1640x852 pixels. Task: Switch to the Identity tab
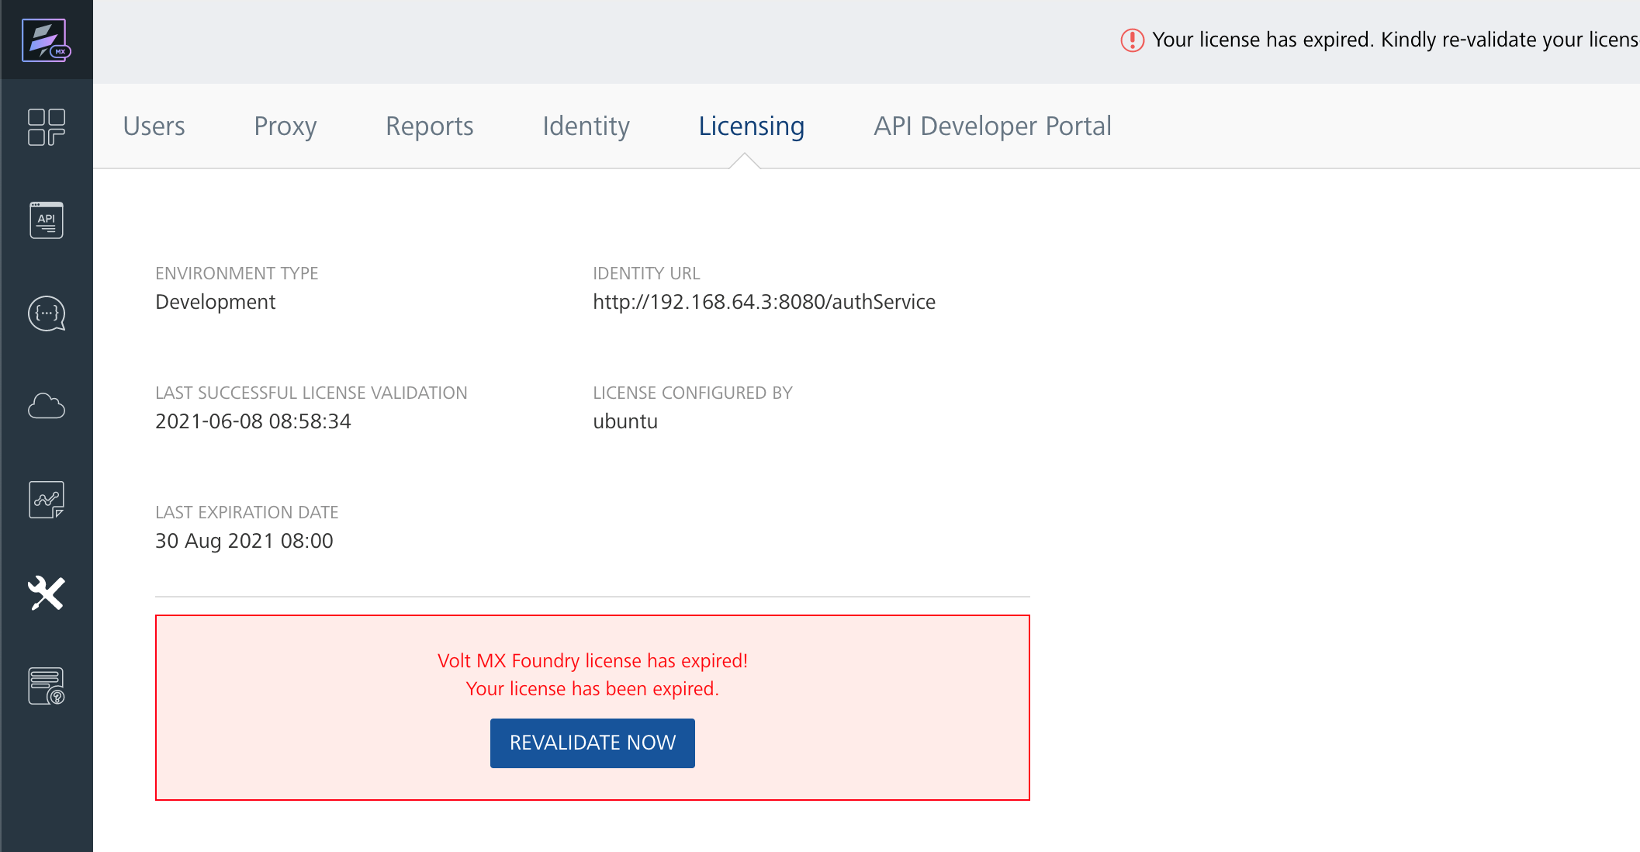click(586, 126)
